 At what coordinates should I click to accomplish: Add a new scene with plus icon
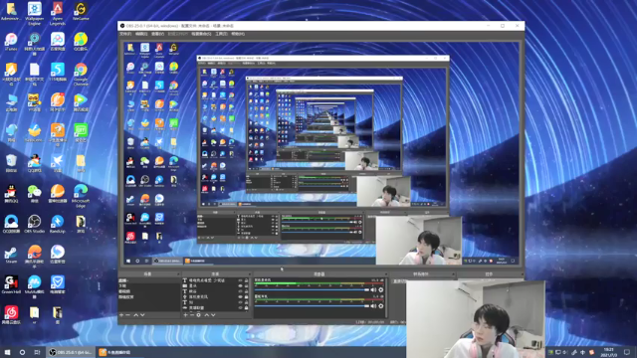coord(121,315)
